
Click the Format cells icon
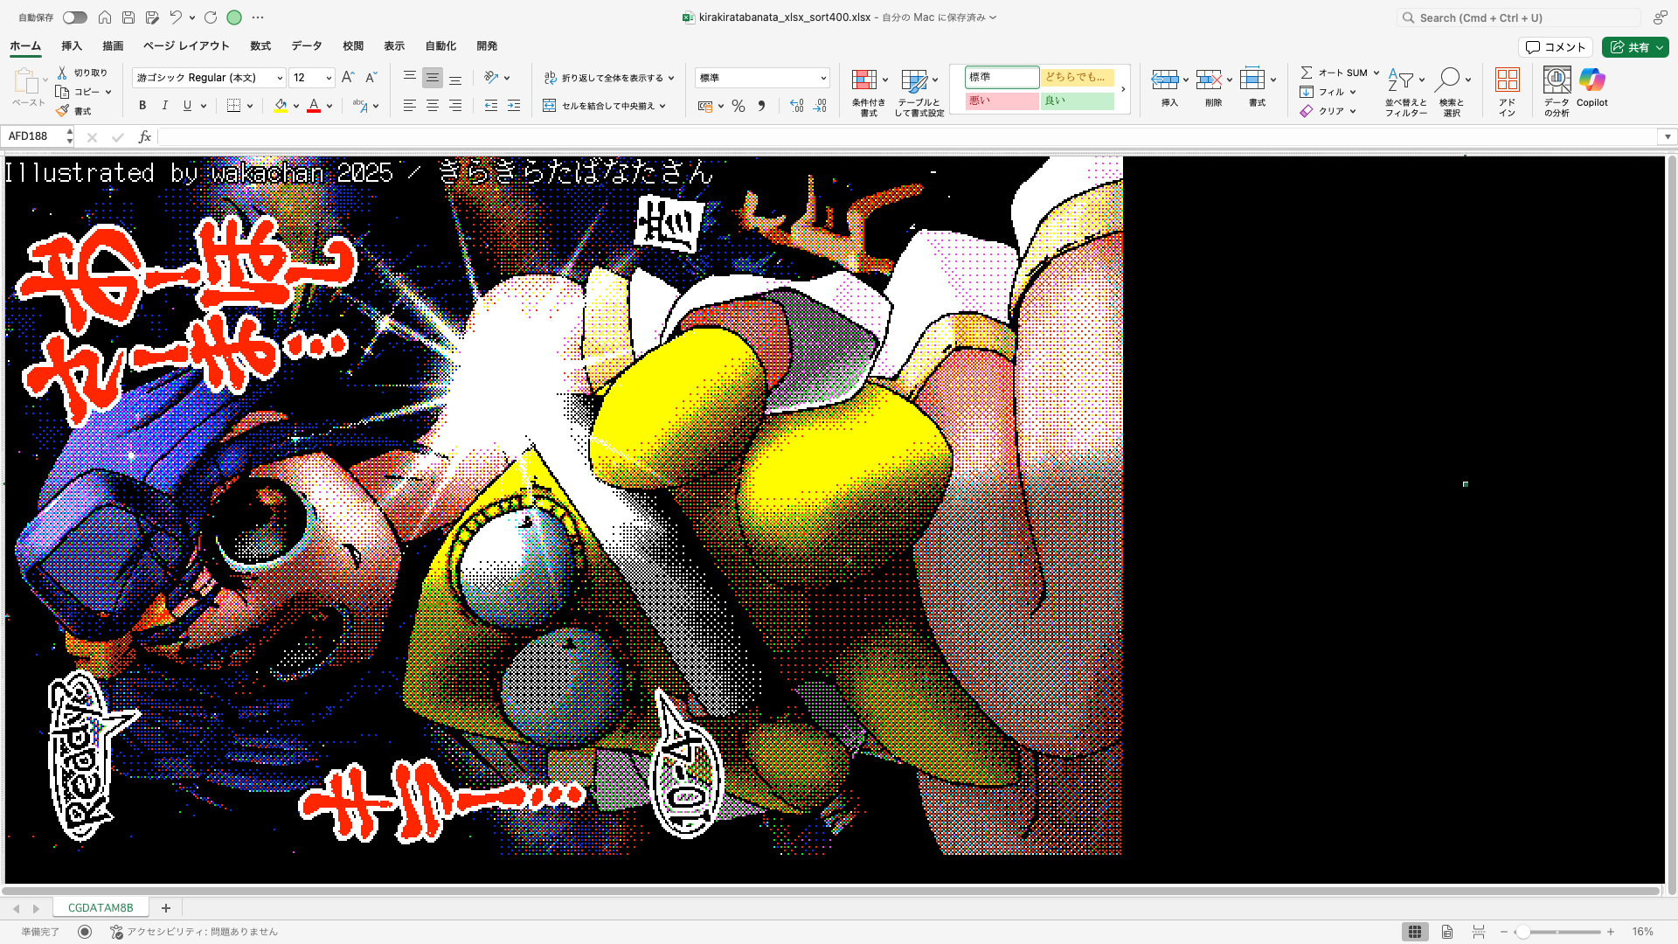pyautogui.click(x=1252, y=80)
